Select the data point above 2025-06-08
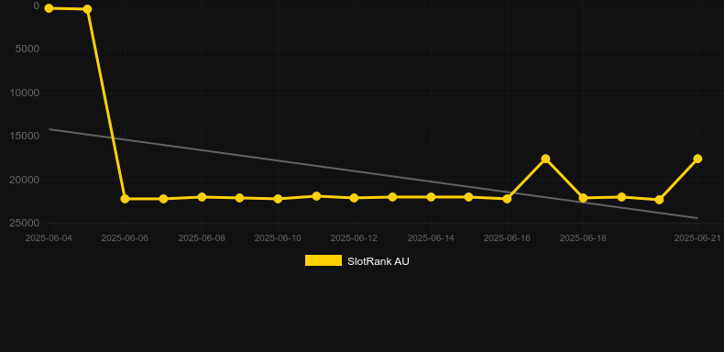The height and width of the screenshot is (352, 724). tap(202, 197)
